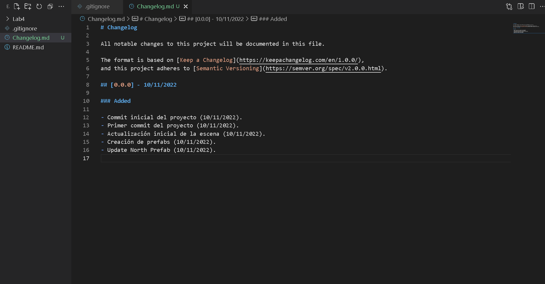Split the editor right

tap(532, 6)
